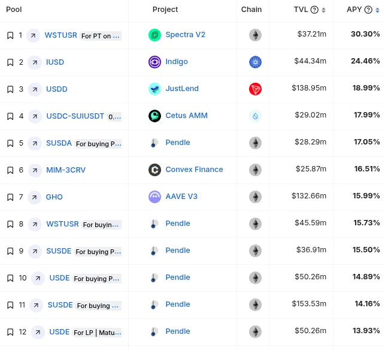The height and width of the screenshot is (350, 385).
Task: Click the APY column header label
Action: [x=354, y=10]
